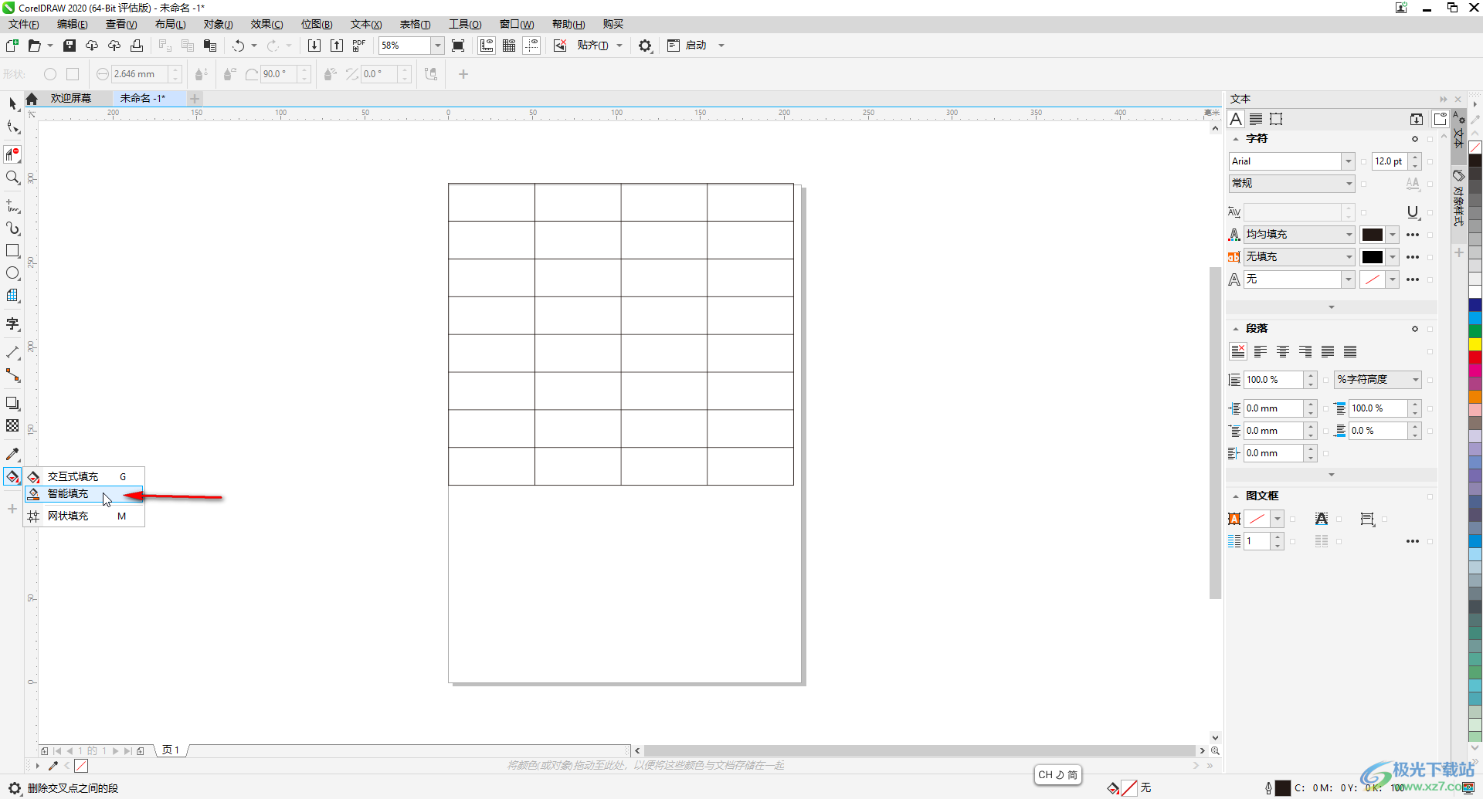The image size is (1483, 799).
Task: Click the Save disk icon
Action: 70,46
